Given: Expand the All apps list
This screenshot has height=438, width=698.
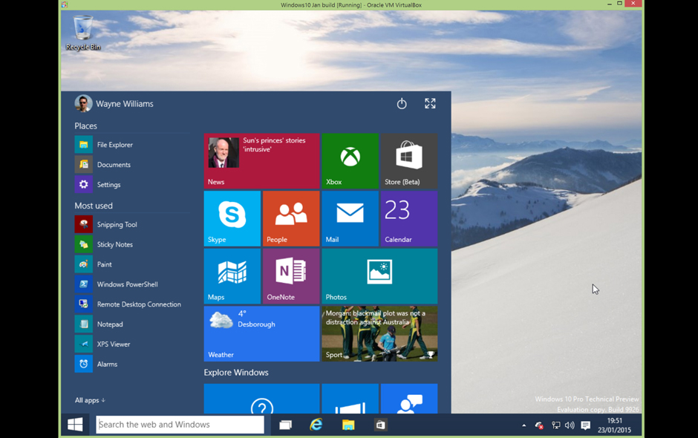Looking at the screenshot, I should (90, 400).
